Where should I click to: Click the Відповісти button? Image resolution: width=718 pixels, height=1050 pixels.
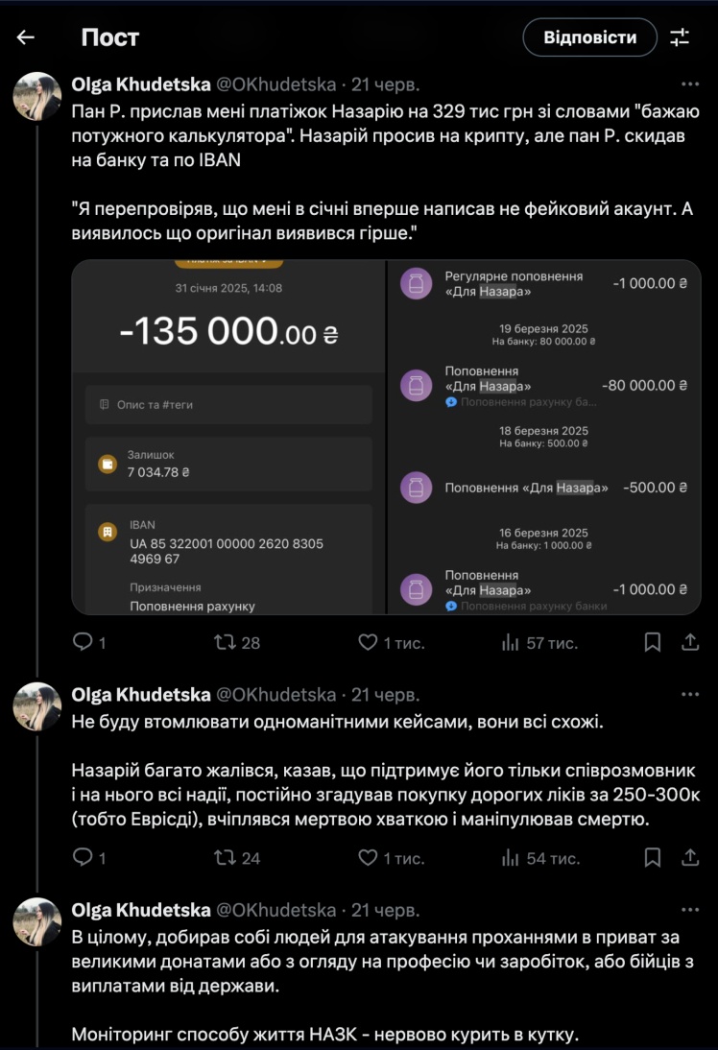589,37
